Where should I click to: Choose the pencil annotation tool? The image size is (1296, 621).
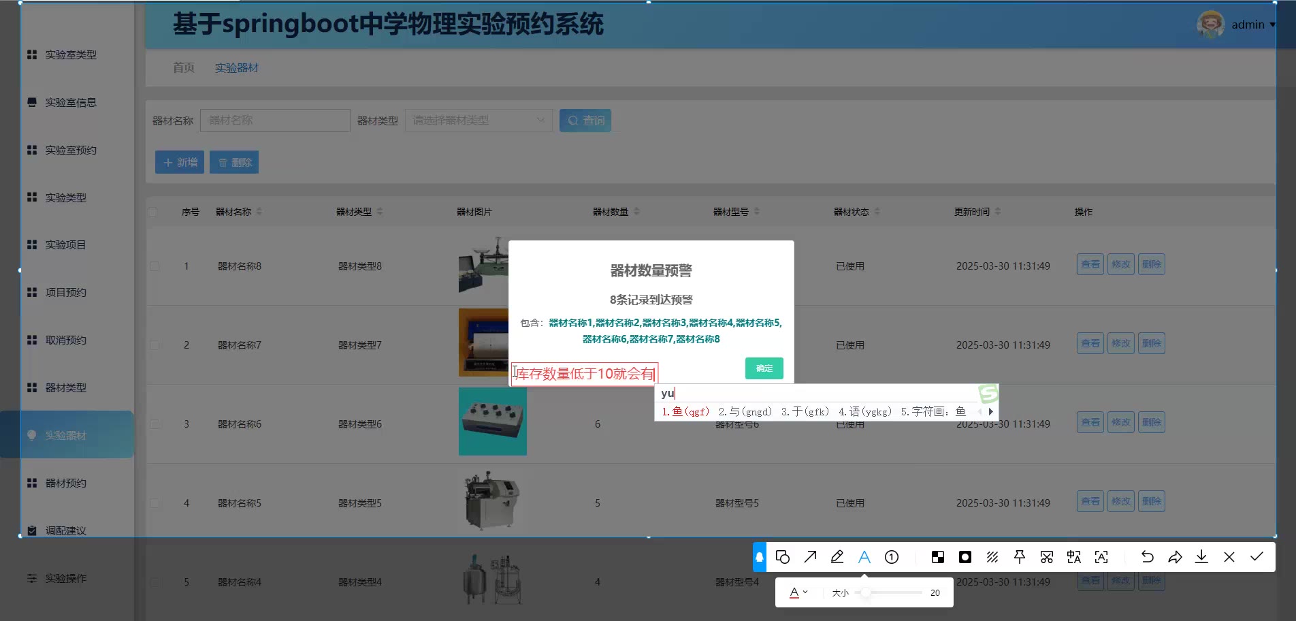pos(837,557)
